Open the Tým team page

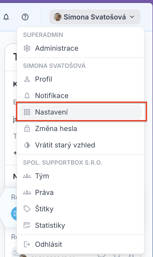pyautogui.click(x=42, y=176)
